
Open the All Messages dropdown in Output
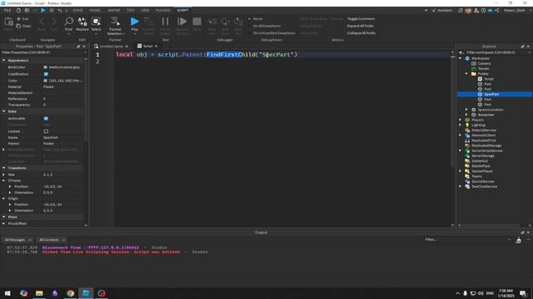18,240
